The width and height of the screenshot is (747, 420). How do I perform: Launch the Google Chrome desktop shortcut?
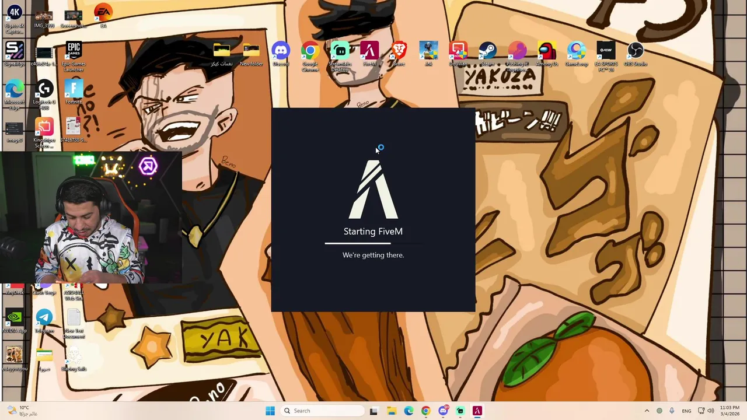tap(310, 57)
